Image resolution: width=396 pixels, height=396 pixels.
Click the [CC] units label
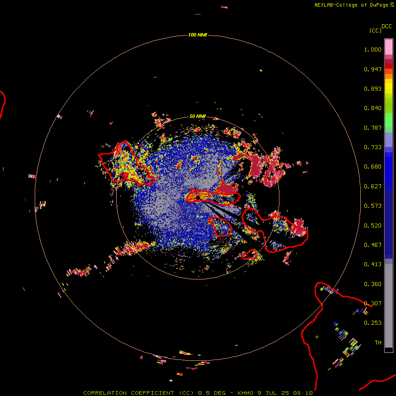[375, 30]
